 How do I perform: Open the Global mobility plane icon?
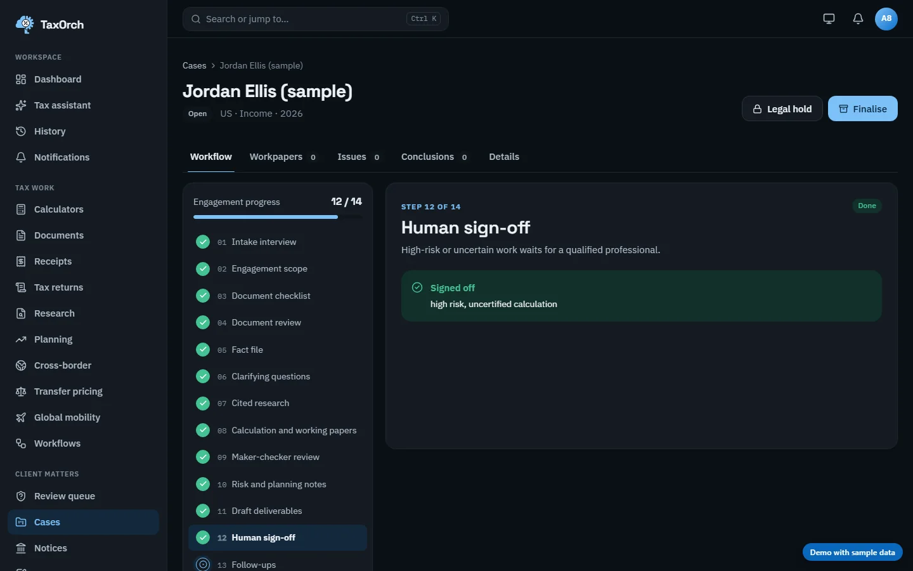(x=21, y=417)
